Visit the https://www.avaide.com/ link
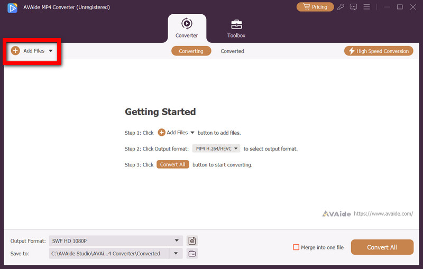 383,214
